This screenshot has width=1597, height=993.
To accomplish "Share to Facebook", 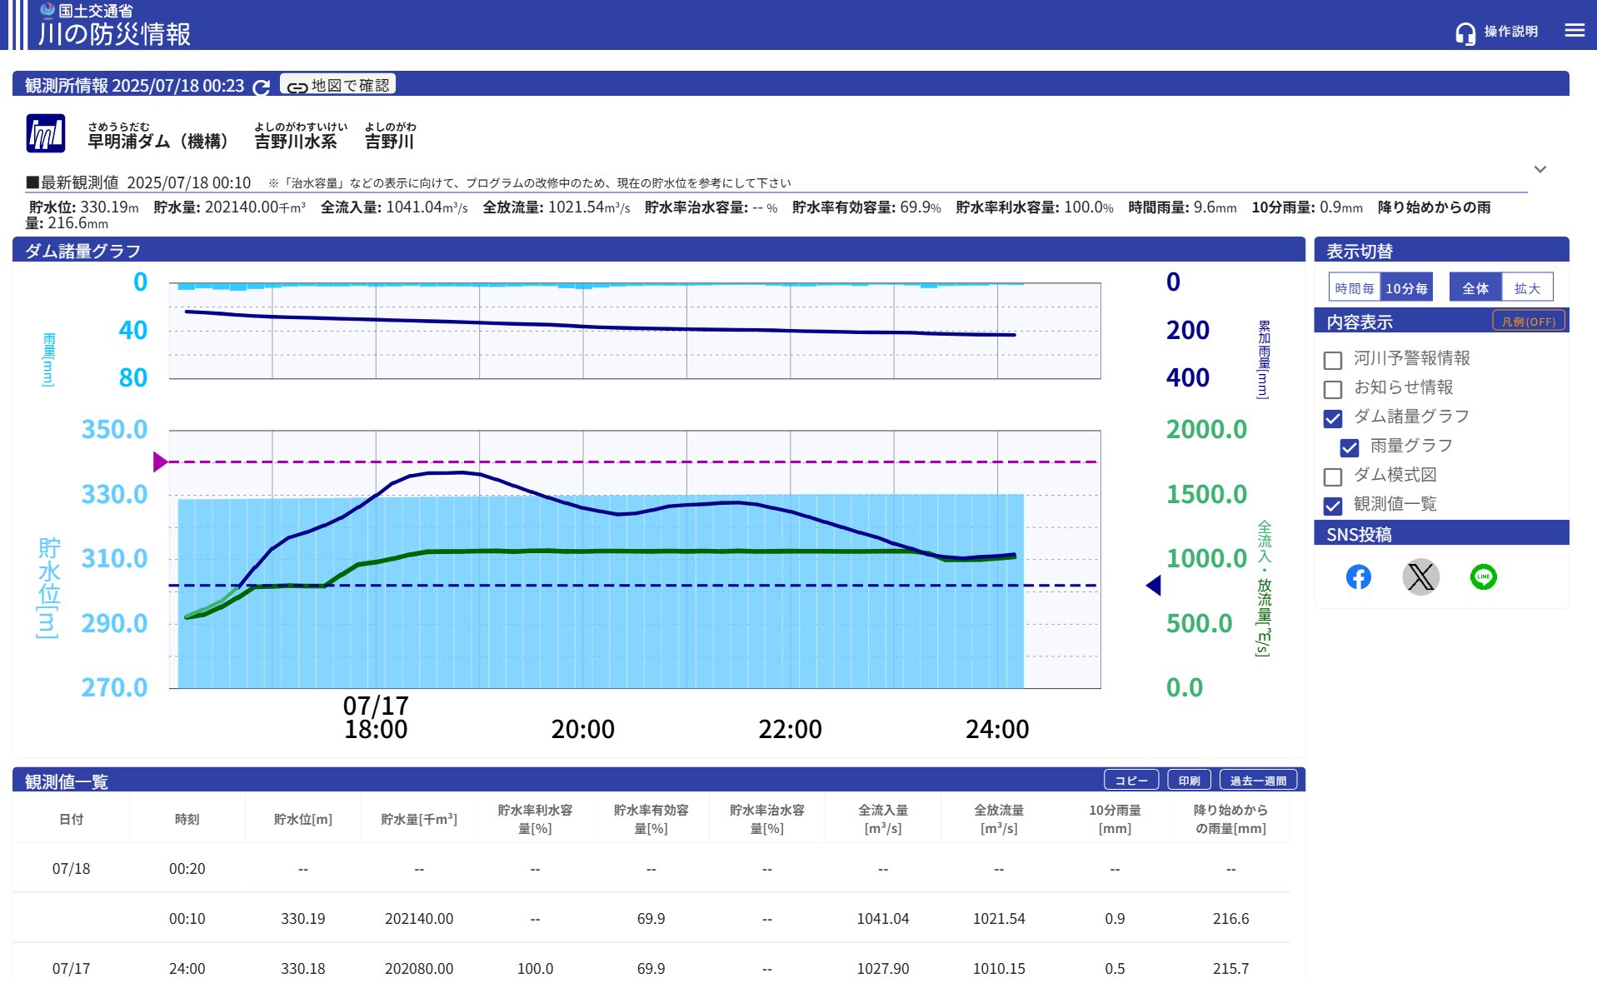I will pyautogui.click(x=1359, y=576).
